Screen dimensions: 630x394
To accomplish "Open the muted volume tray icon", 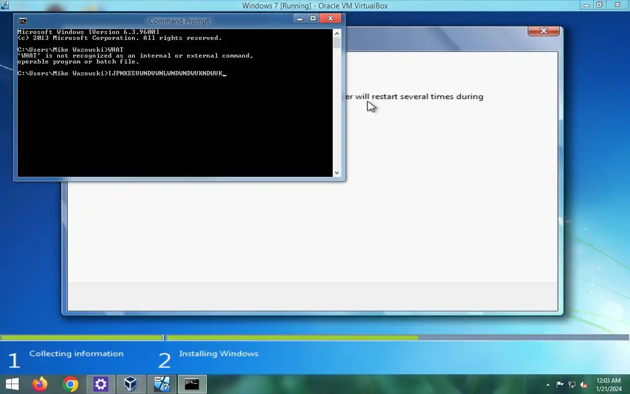I will tap(584, 385).
